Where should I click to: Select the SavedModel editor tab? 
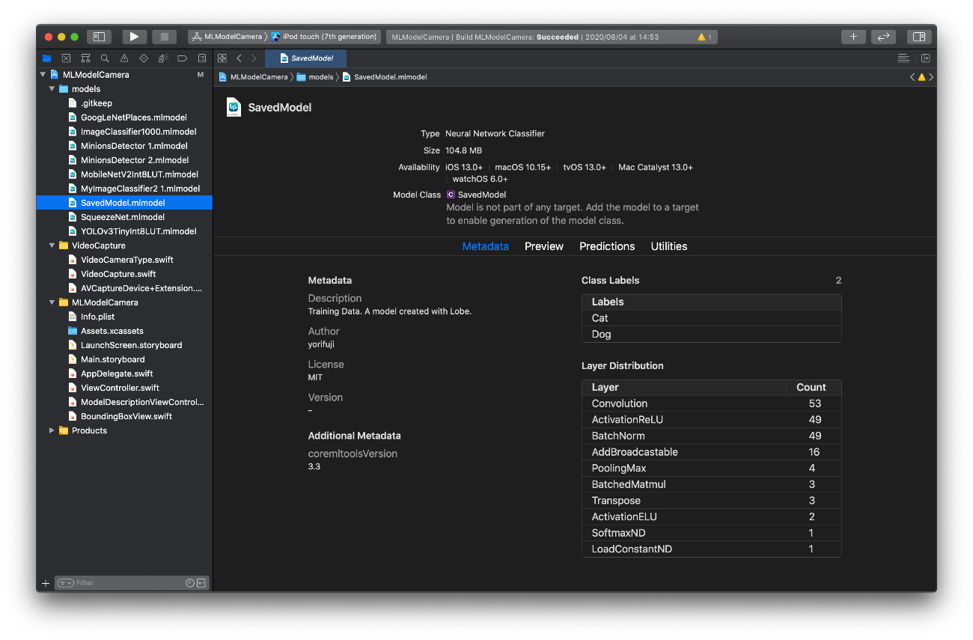point(306,58)
